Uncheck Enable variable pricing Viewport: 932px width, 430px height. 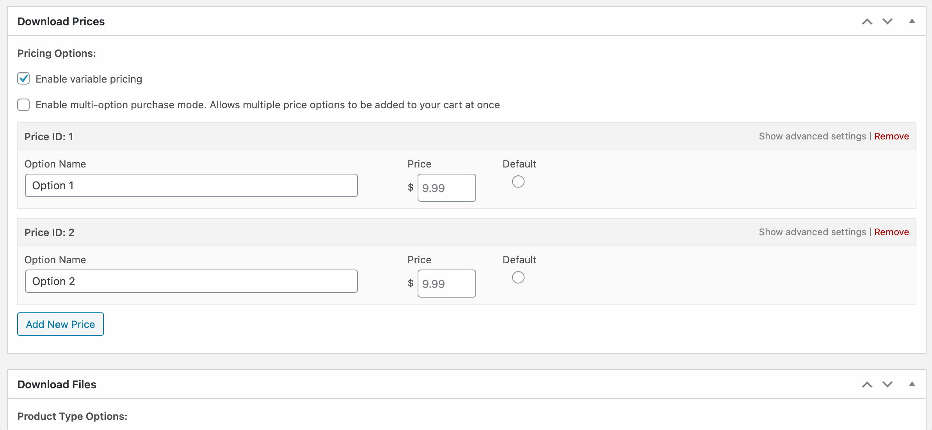(x=23, y=79)
